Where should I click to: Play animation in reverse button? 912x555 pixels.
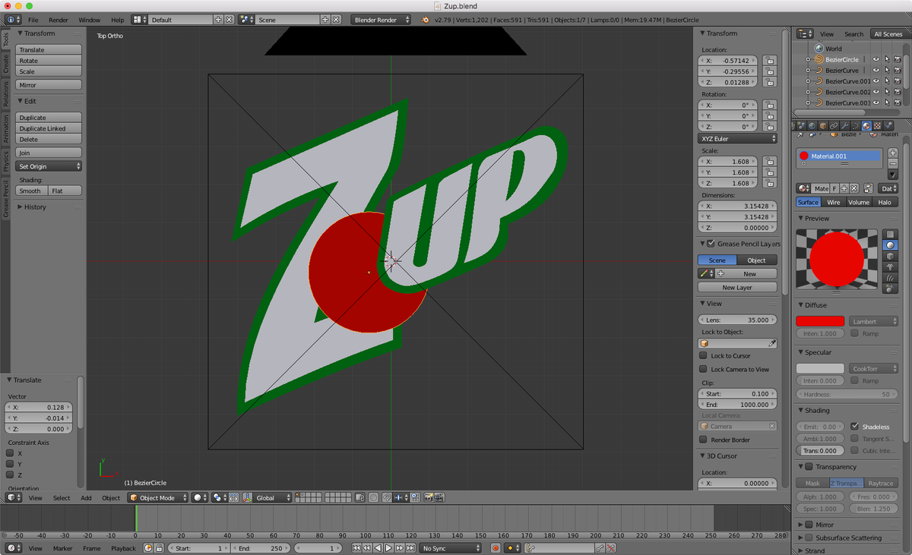tap(378, 548)
